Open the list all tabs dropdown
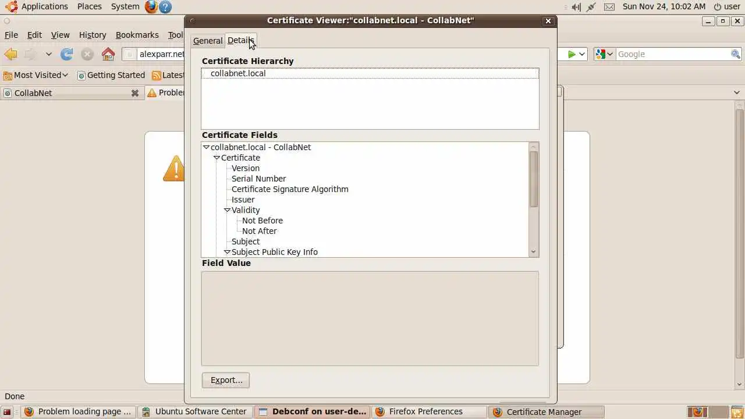The image size is (745, 419). point(737,93)
